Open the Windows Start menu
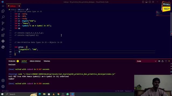Viewport: 172px width, 96px height. pyautogui.click(x=2, y=94)
